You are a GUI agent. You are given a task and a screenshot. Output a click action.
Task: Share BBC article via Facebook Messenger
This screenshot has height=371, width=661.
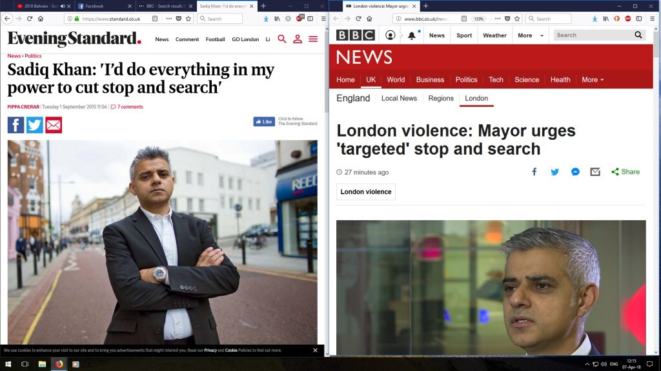point(575,172)
